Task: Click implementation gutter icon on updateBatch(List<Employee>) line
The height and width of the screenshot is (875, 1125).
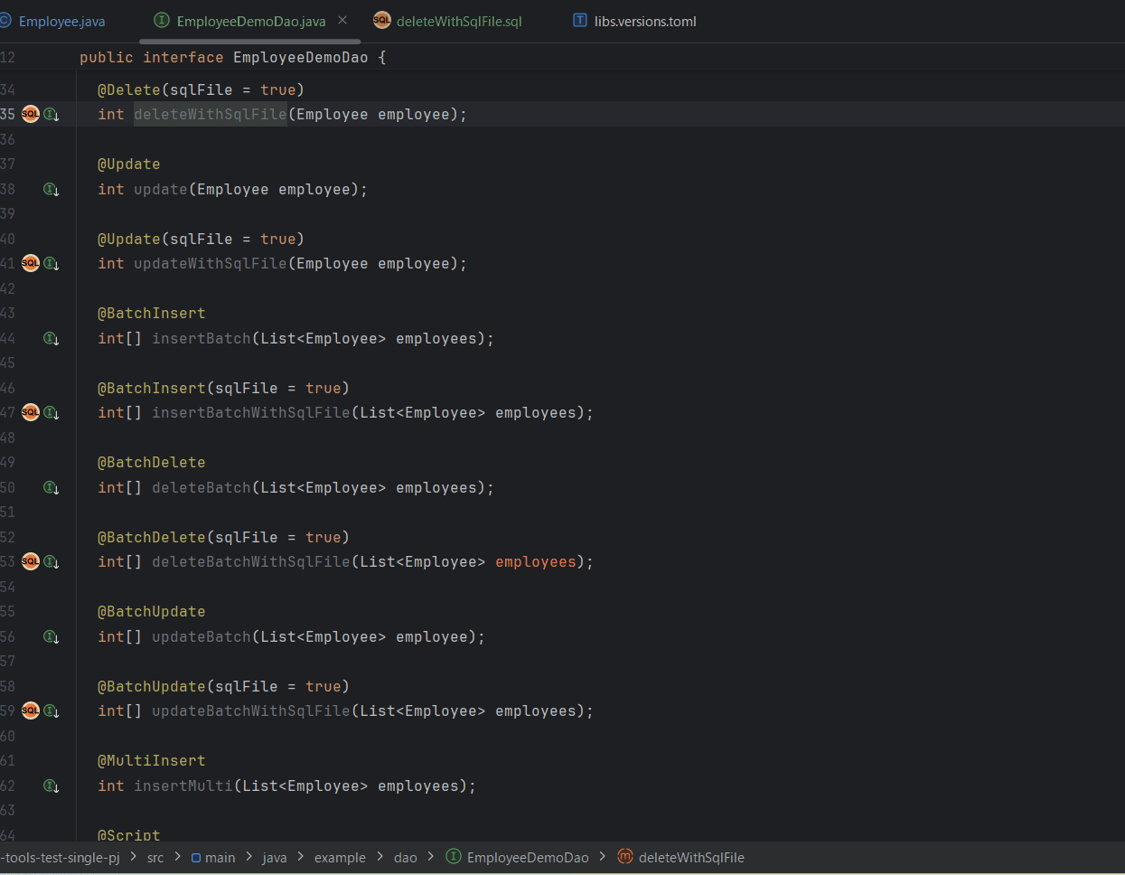Action: 51,636
